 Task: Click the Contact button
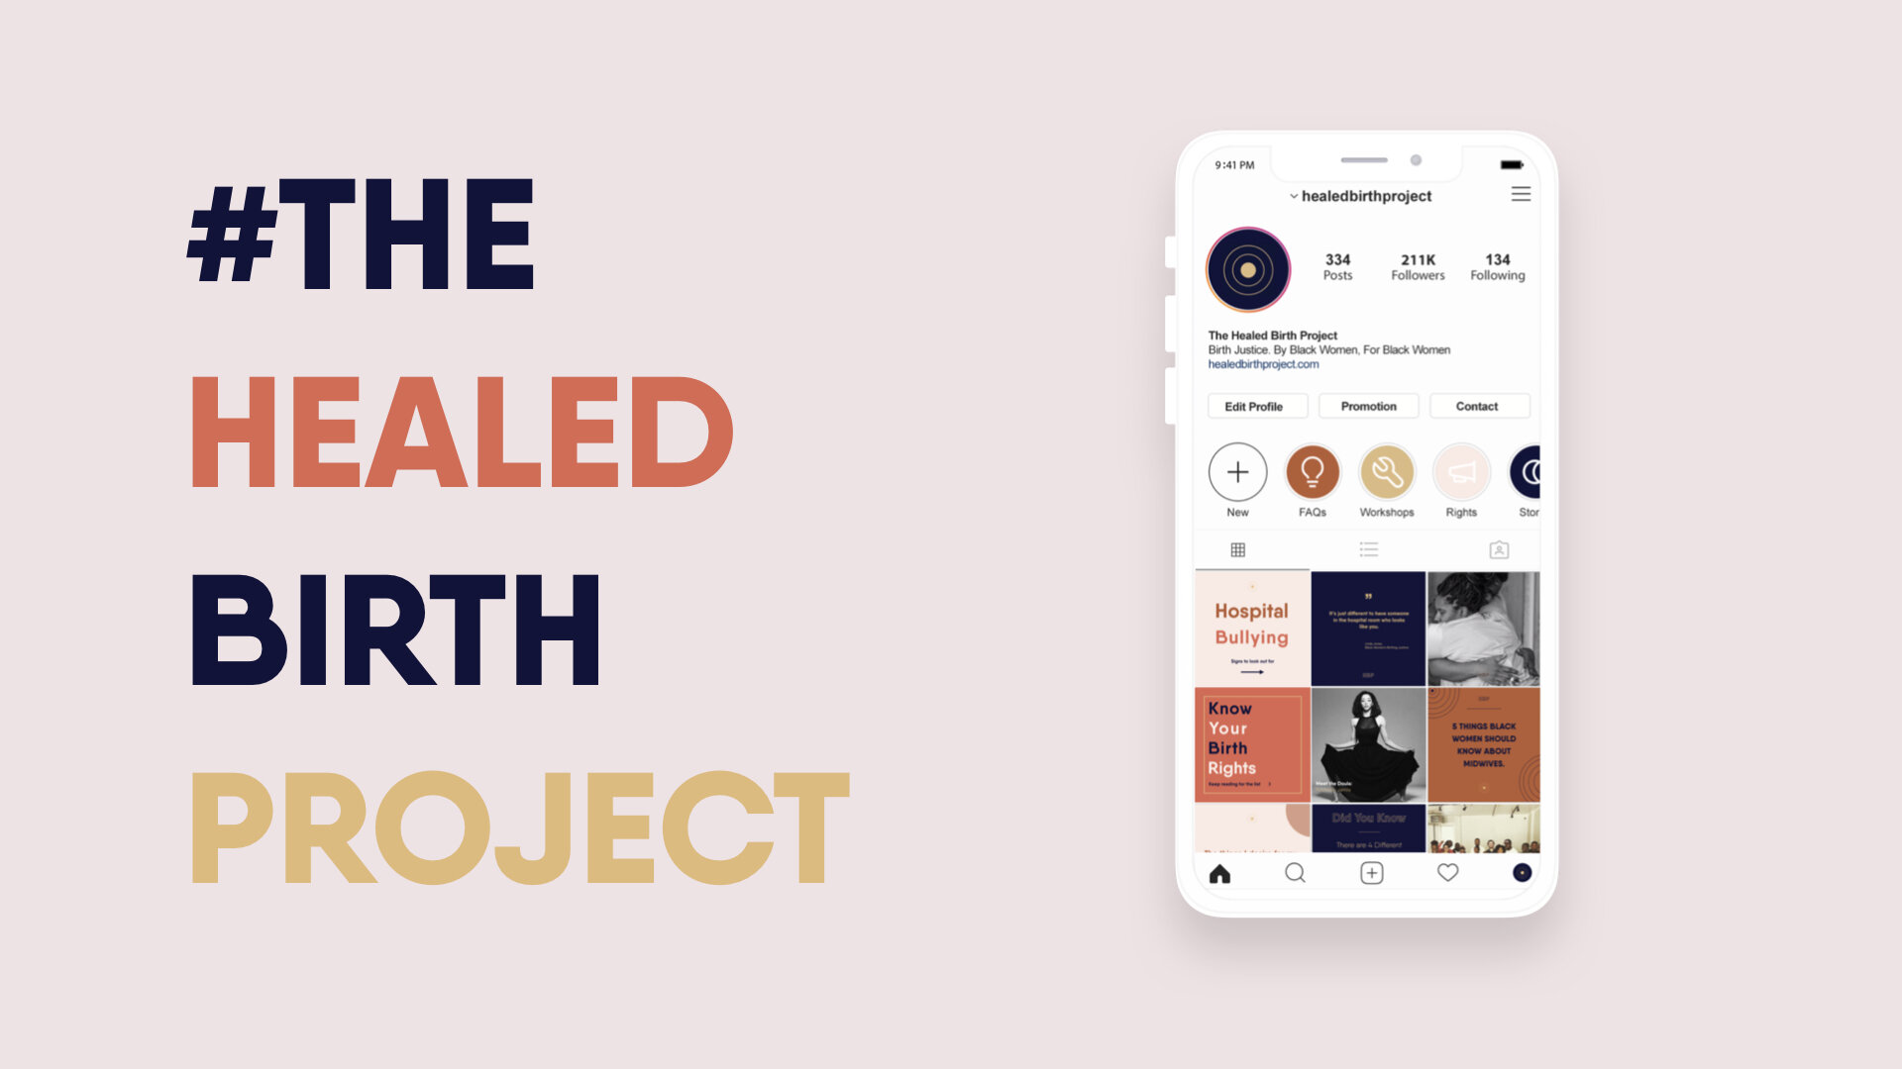1477,406
